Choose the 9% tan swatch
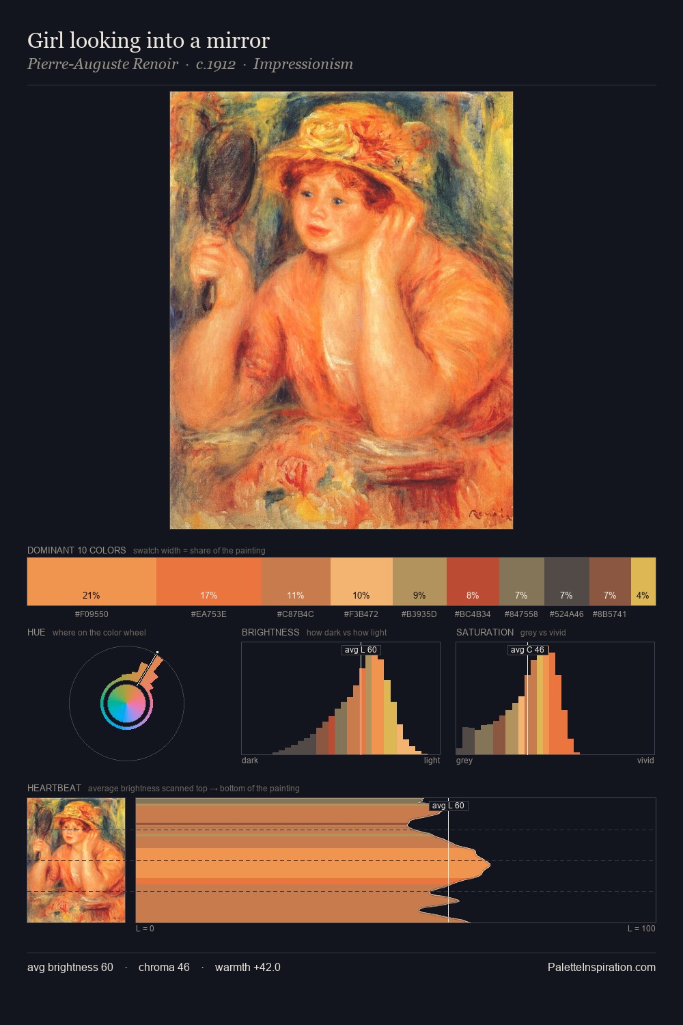The image size is (683, 1025). tap(419, 582)
